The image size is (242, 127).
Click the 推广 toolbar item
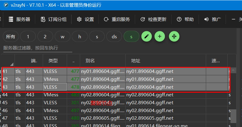tap(213, 19)
